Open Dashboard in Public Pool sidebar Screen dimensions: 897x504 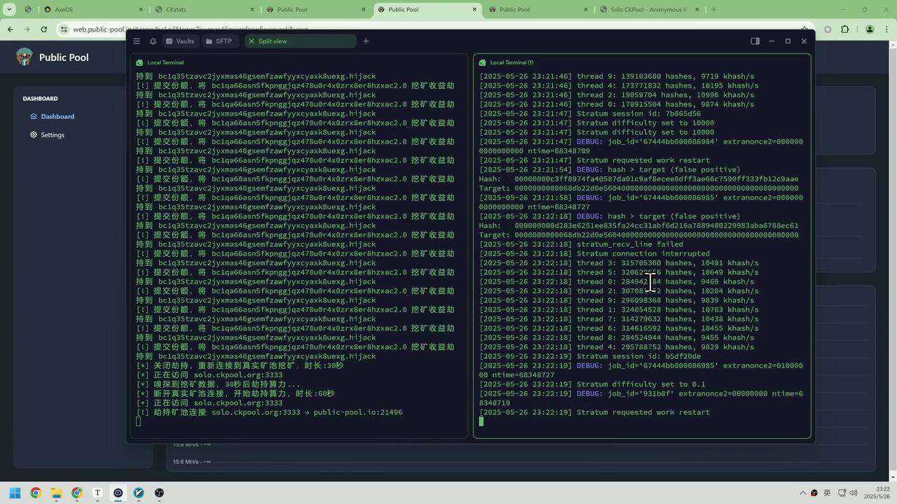pos(57,116)
